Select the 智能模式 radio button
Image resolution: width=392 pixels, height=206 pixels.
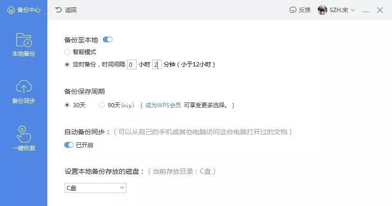[x=67, y=52]
